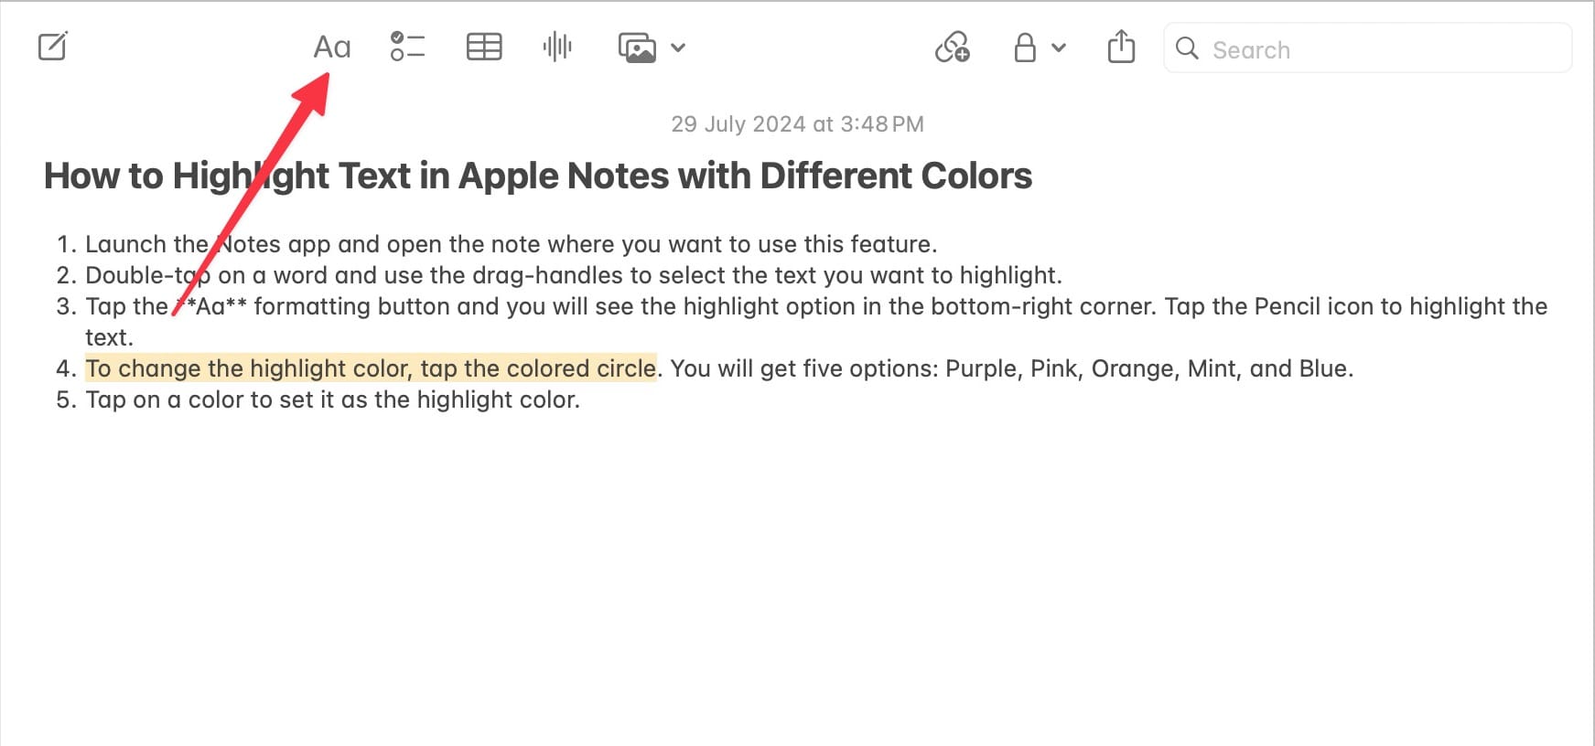Click inside the Search field
This screenshot has height=746, width=1595.
click(1368, 48)
